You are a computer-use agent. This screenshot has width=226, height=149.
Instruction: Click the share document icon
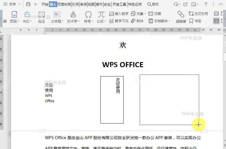click(x=186, y=4)
